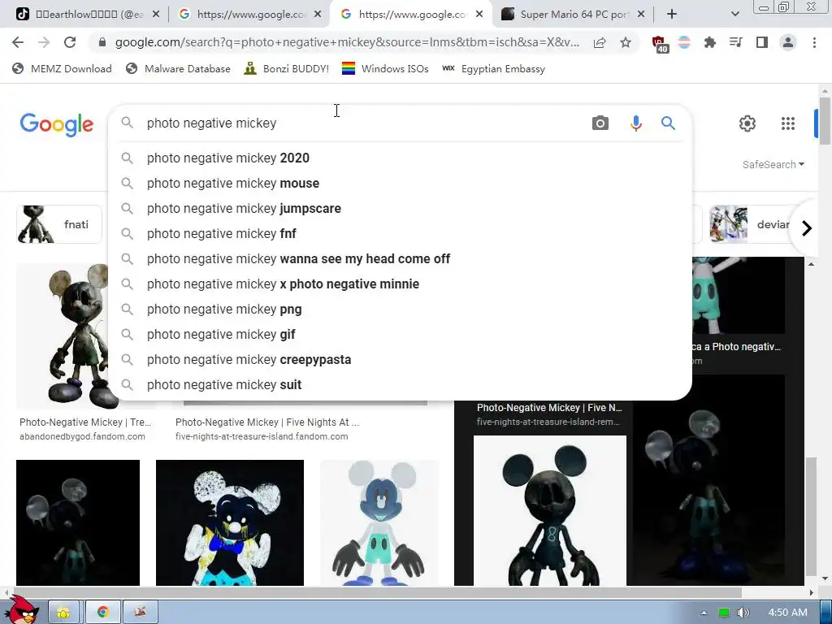This screenshot has height=624, width=832.
Task: Click the Angry Birds start button
Action: click(x=21, y=610)
